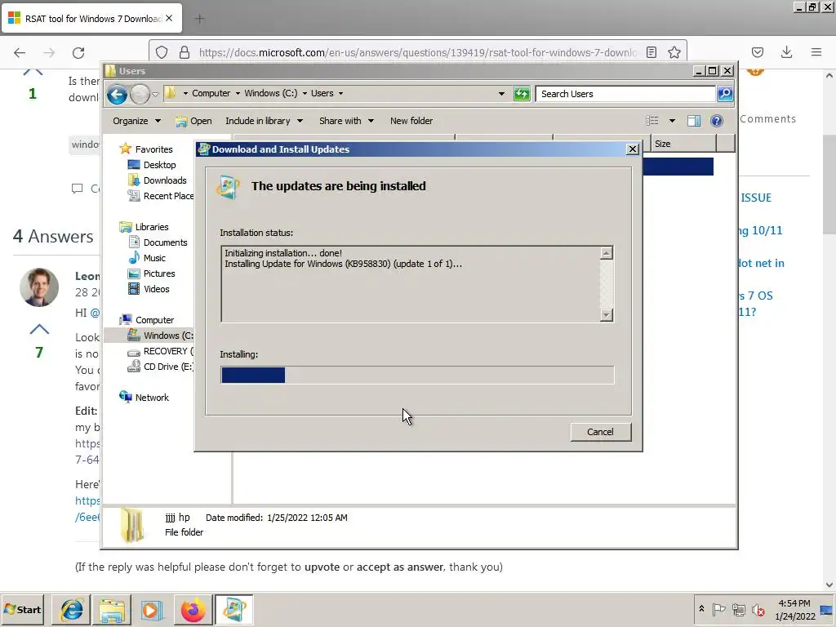This screenshot has width=836, height=627.
Task: Upvote the answer with 7 votes
Action: (x=39, y=330)
